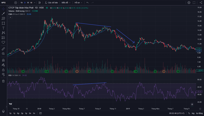
Task: Enable the magnet snapping mode
Action: point(3,60)
